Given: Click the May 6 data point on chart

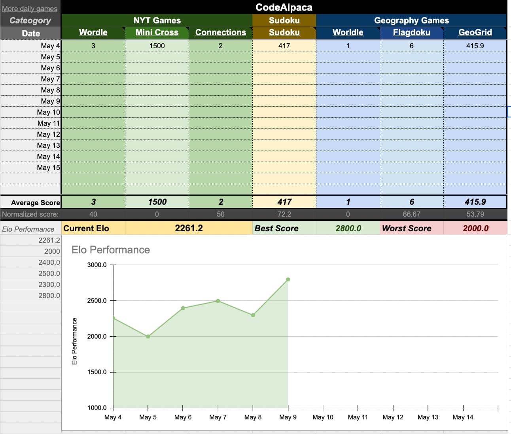Looking at the screenshot, I should (183, 308).
